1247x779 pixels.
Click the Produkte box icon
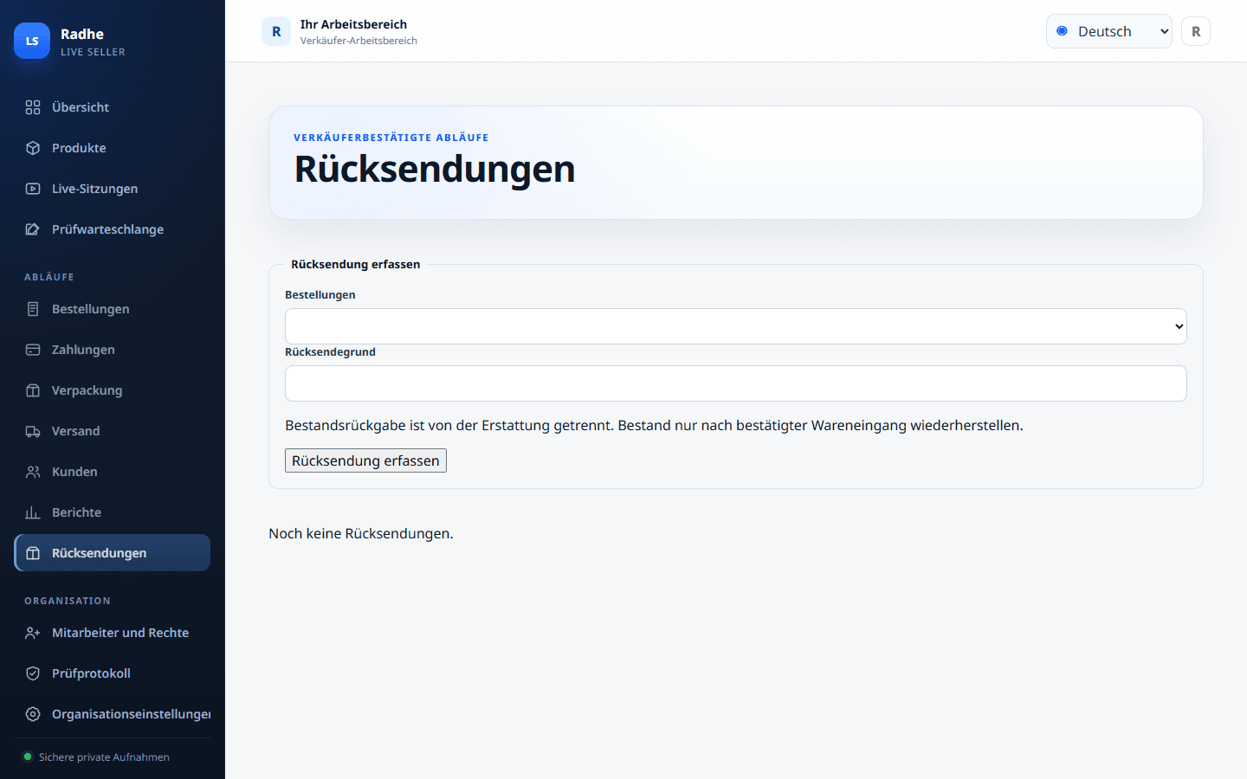(x=33, y=148)
